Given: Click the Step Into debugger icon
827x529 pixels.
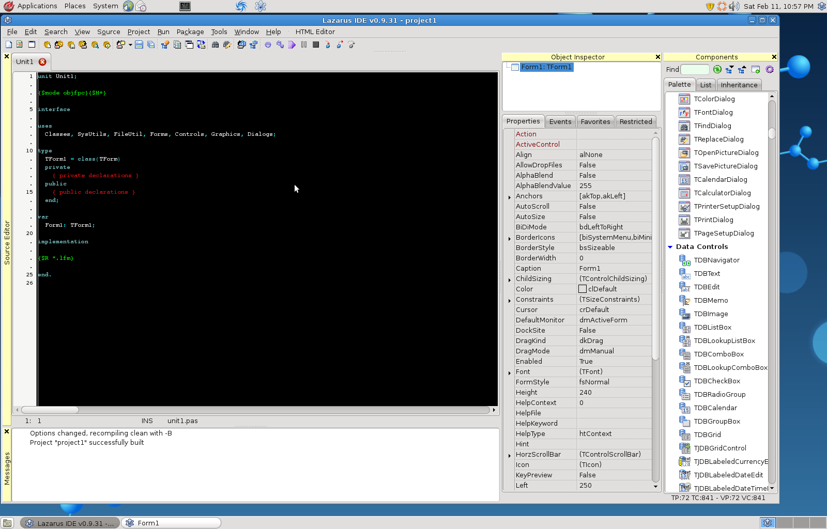Looking at the screenshot, I should [328, 44].
